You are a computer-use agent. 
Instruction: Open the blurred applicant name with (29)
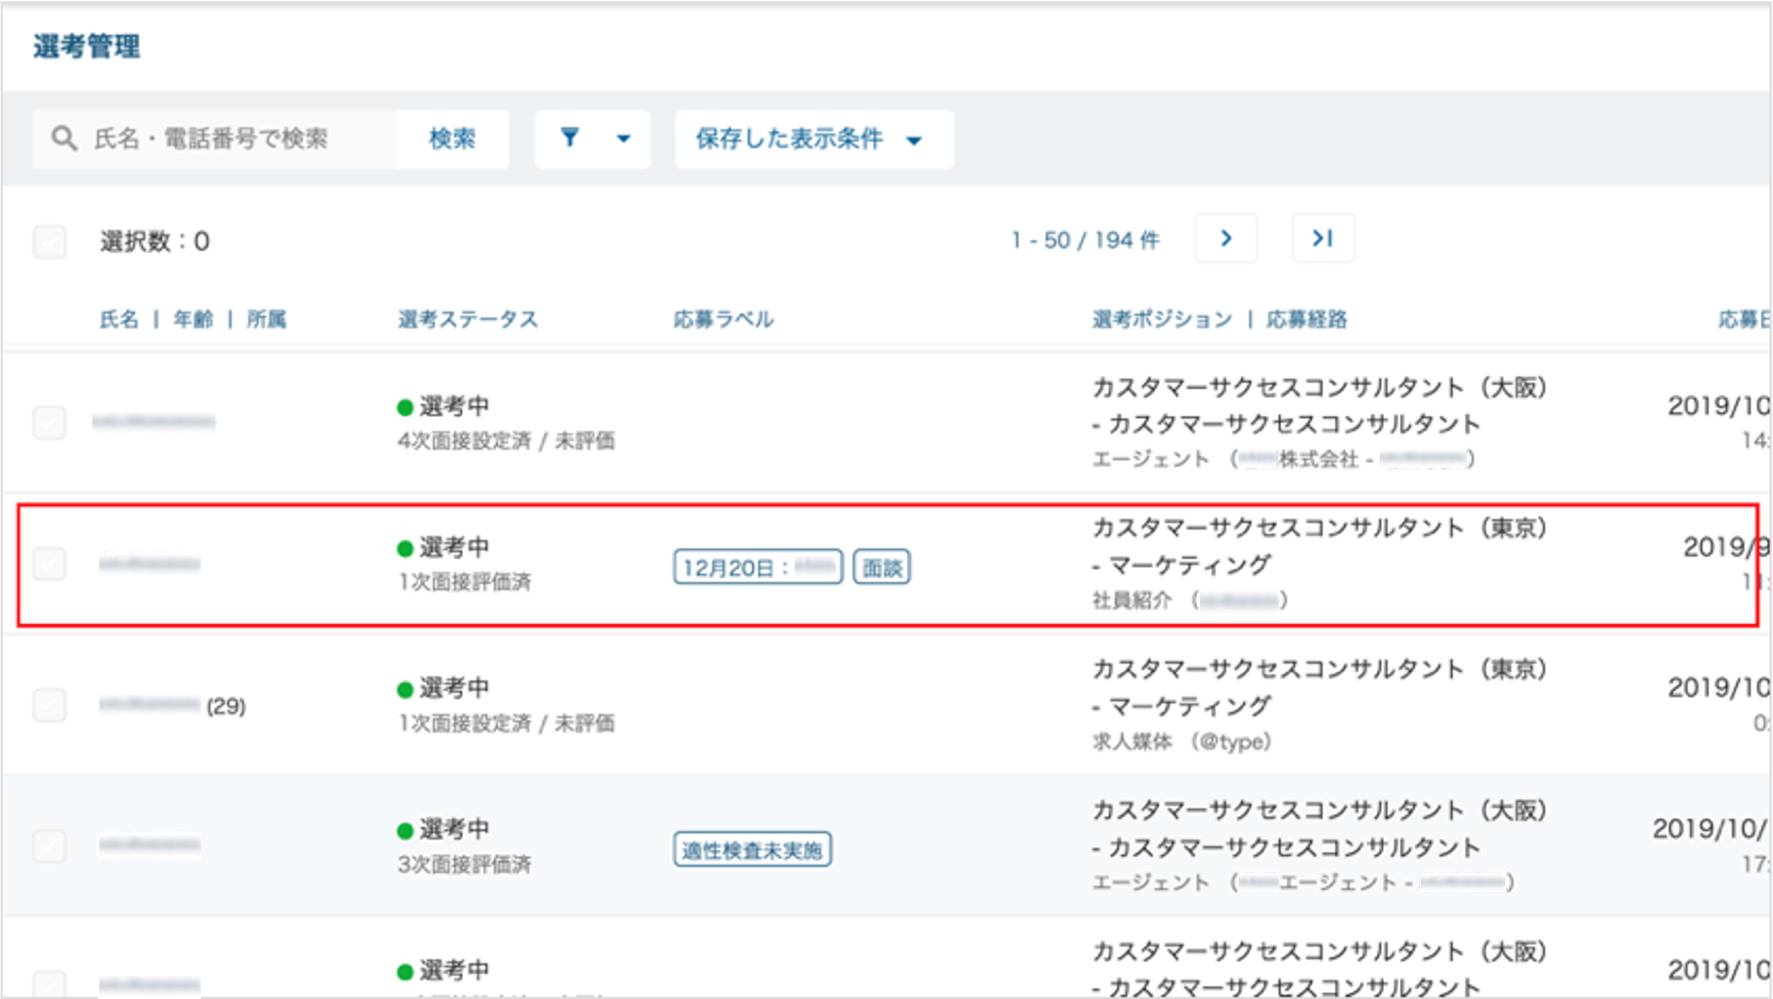point(149,705)
